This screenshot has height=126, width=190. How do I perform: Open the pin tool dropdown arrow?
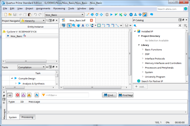pyautogui.click(x=95, y=26)
